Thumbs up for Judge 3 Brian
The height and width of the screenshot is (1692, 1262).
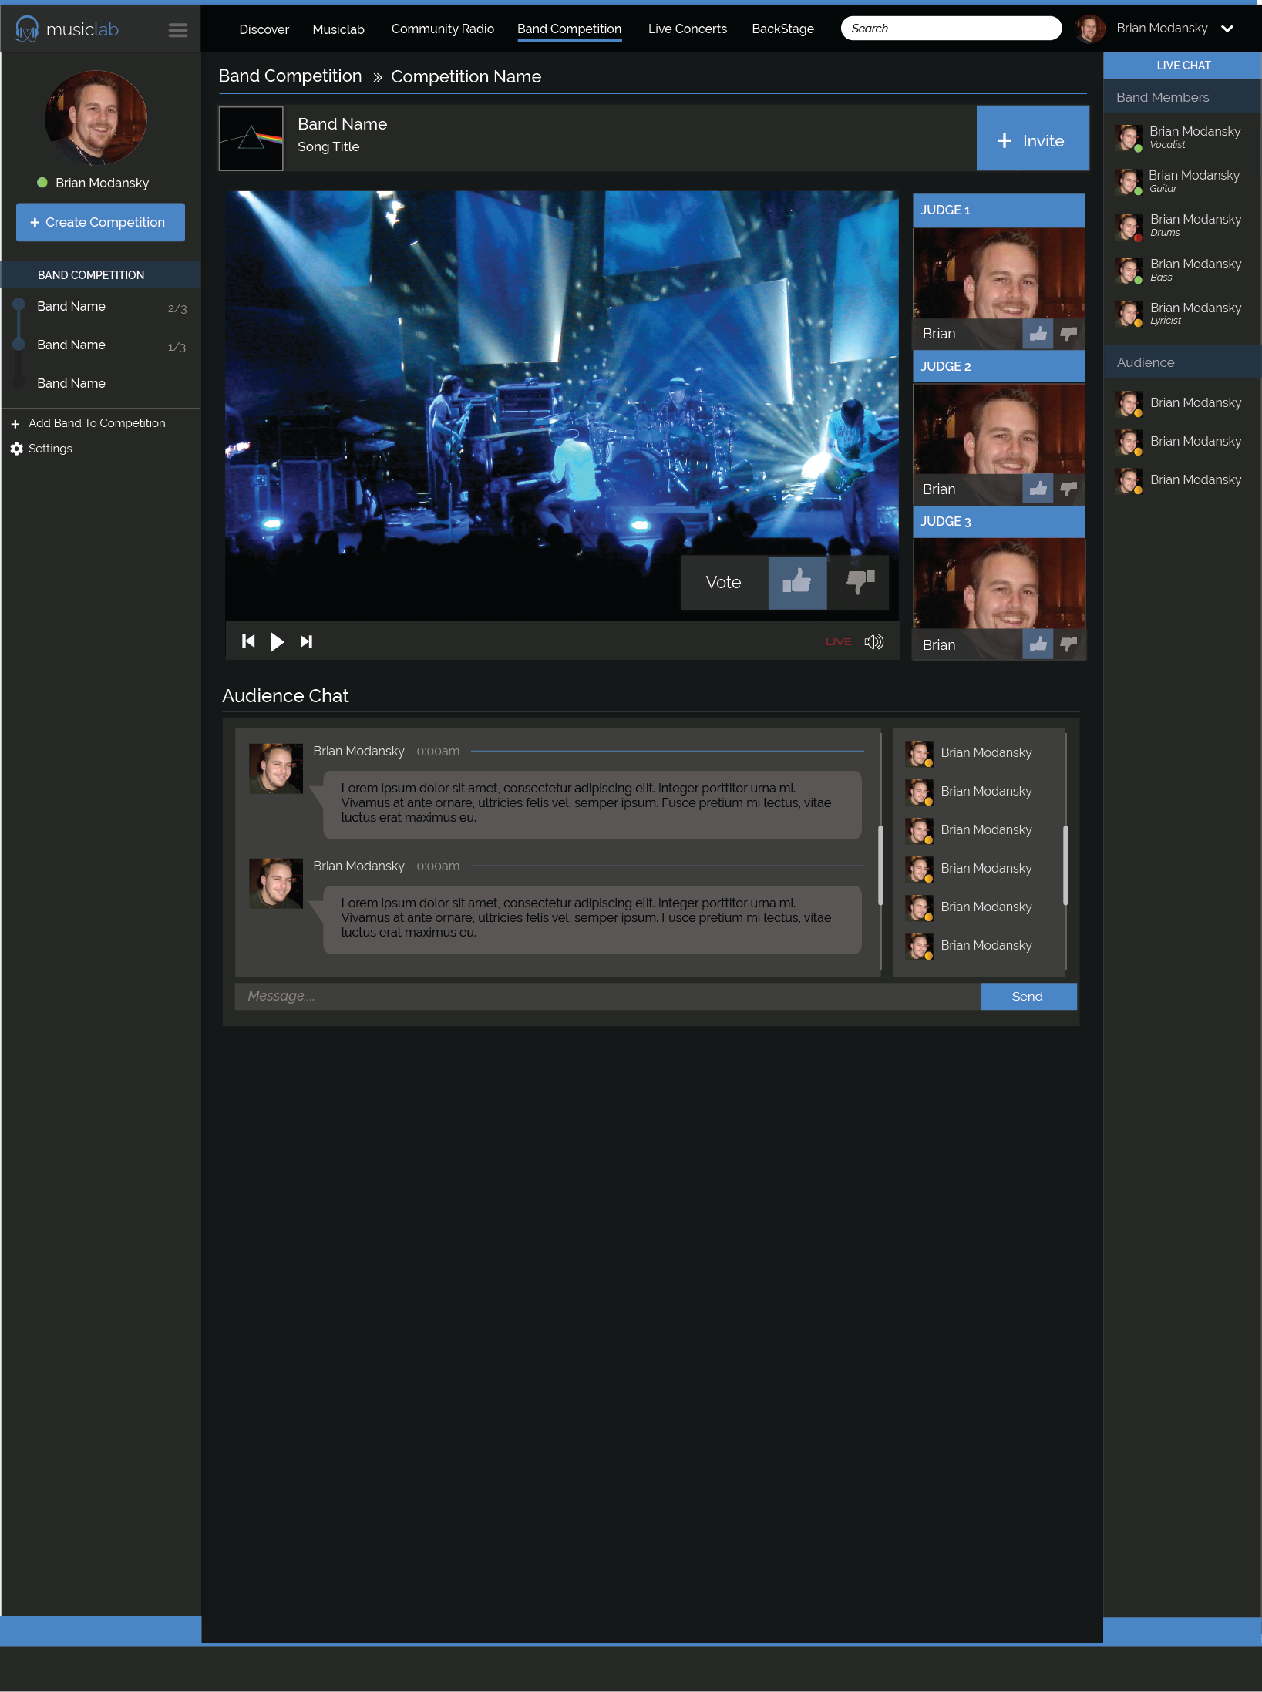tap(1038, 644)
